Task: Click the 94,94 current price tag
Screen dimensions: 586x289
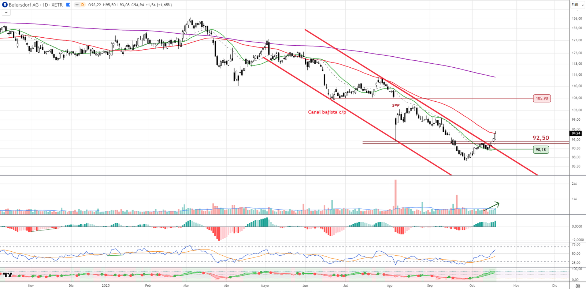Action: 576,134
